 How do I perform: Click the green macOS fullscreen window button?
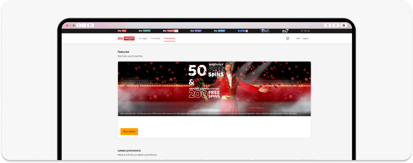click(x=74, y=25)
